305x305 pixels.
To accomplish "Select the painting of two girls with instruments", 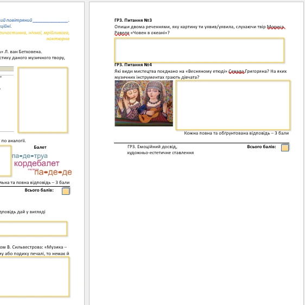I will (144, 103).
